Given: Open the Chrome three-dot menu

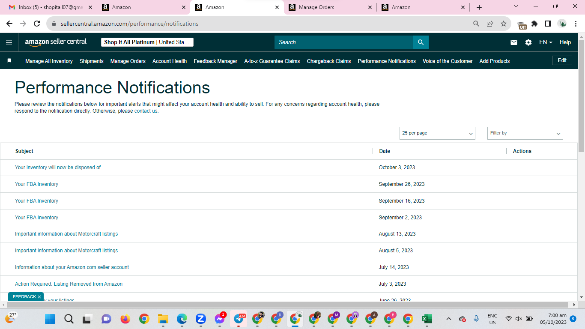Looking at the screenshot, I should (x=576, y=24).
